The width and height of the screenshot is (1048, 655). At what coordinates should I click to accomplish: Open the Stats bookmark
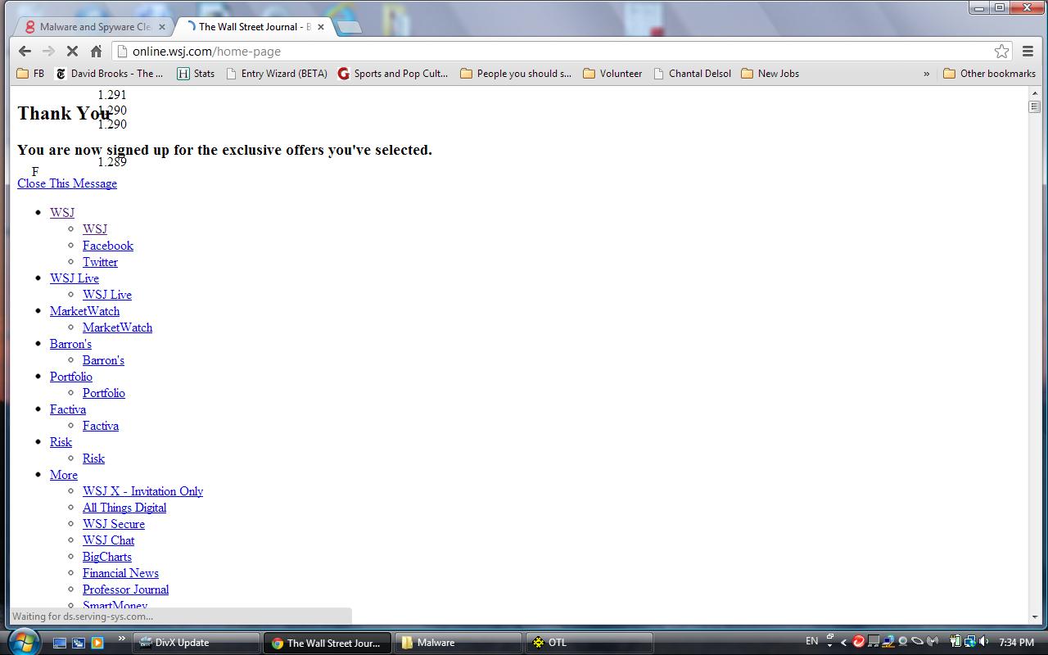(196, 74)
